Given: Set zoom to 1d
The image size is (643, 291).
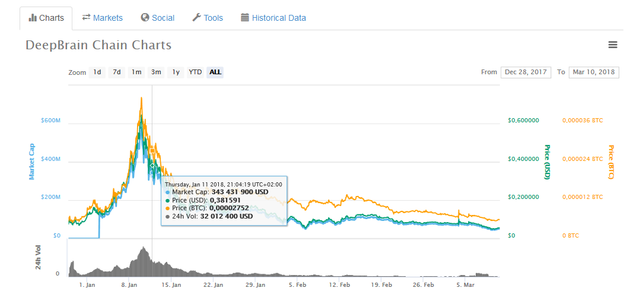Looking at the screenshot, I should pos(97,72).
